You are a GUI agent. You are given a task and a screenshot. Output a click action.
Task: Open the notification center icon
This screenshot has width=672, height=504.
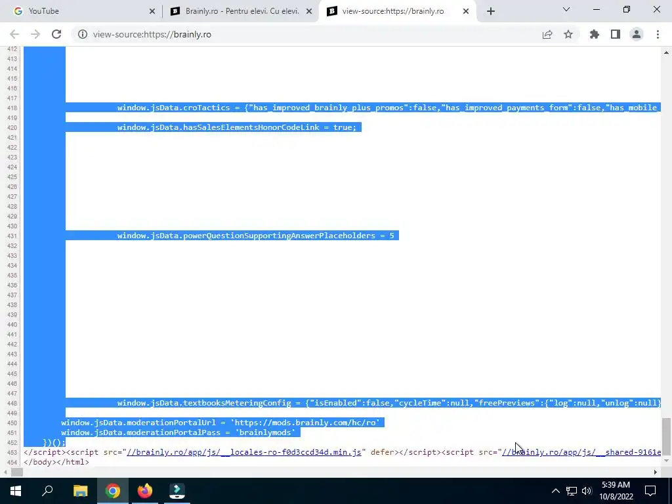coord(650,491)
